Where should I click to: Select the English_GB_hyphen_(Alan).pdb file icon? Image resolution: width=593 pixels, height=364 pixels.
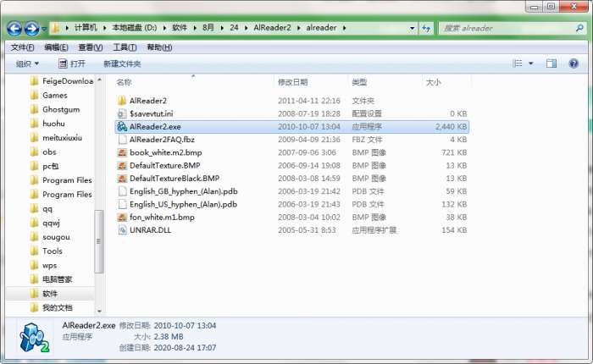(122, 191)
